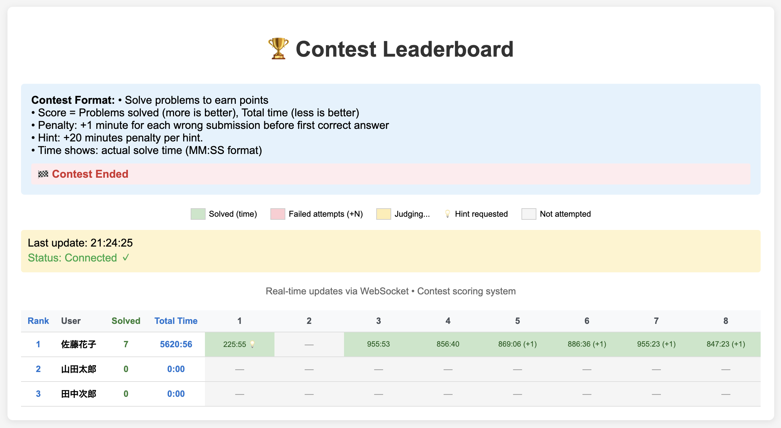Click the pink Failed attempts swatch
This screenshot has height=428, width=781.
click(x=278, y=214)
